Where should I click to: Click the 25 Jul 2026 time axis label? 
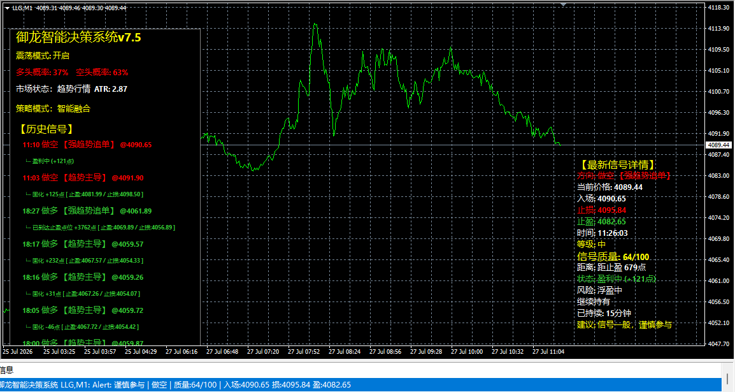pos(18,352)
